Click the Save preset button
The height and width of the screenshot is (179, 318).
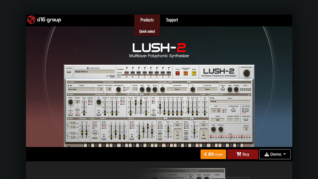pyautogui.click(x=112, y=76)
